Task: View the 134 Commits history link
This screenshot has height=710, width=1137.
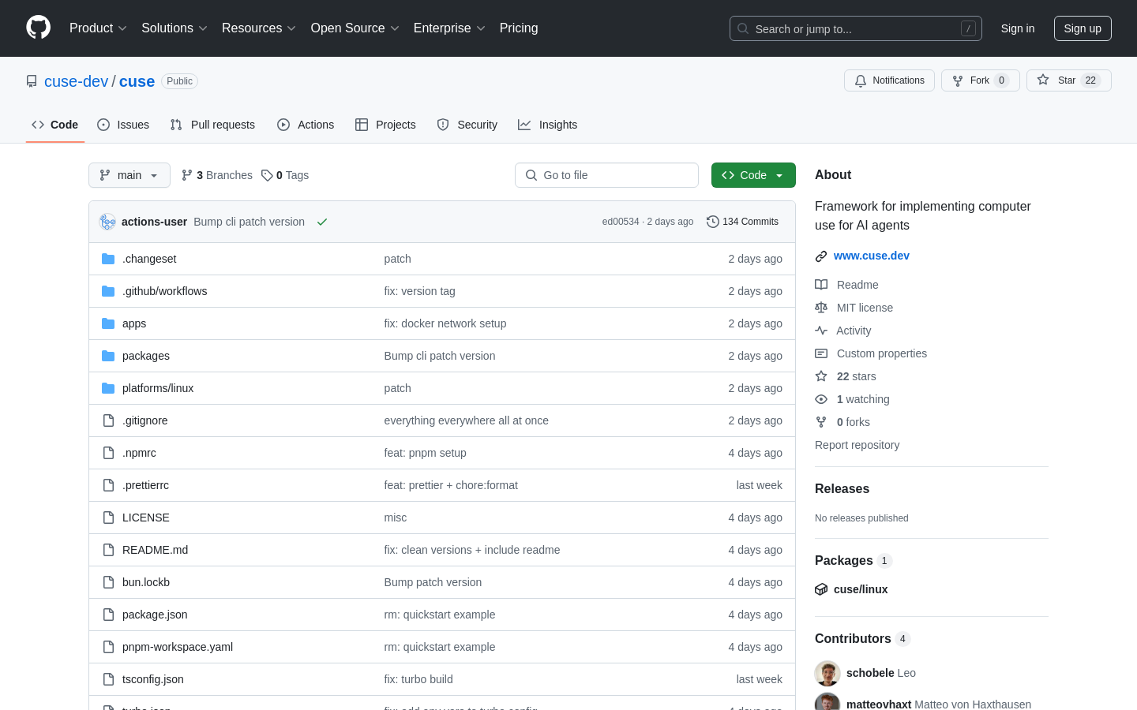Action: pos(743,222)
